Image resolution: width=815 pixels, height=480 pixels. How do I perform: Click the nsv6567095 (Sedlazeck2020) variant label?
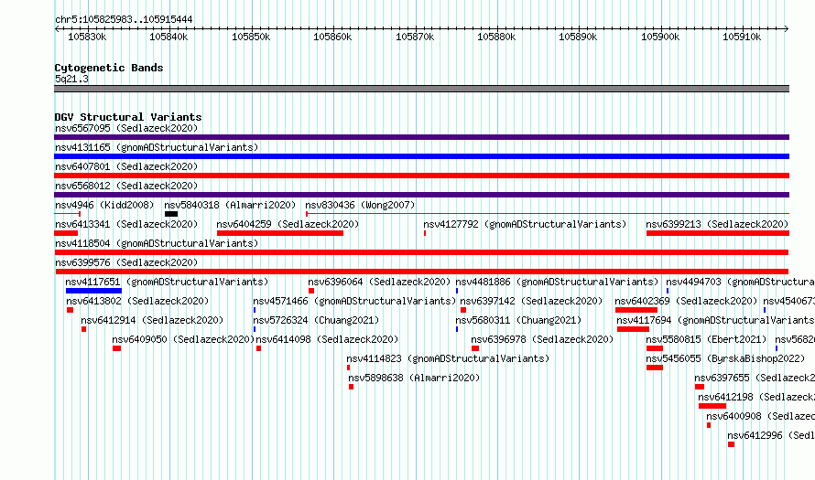click(x=126, y=128)
